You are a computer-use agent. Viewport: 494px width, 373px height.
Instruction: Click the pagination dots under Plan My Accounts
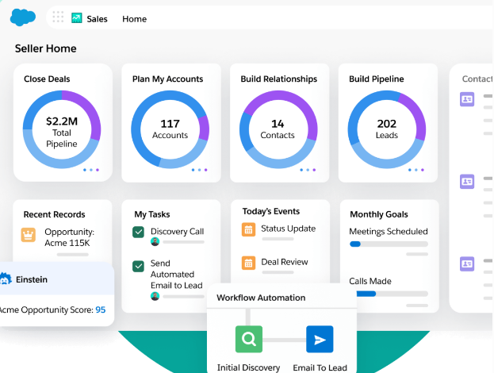[x=199, y=170]
